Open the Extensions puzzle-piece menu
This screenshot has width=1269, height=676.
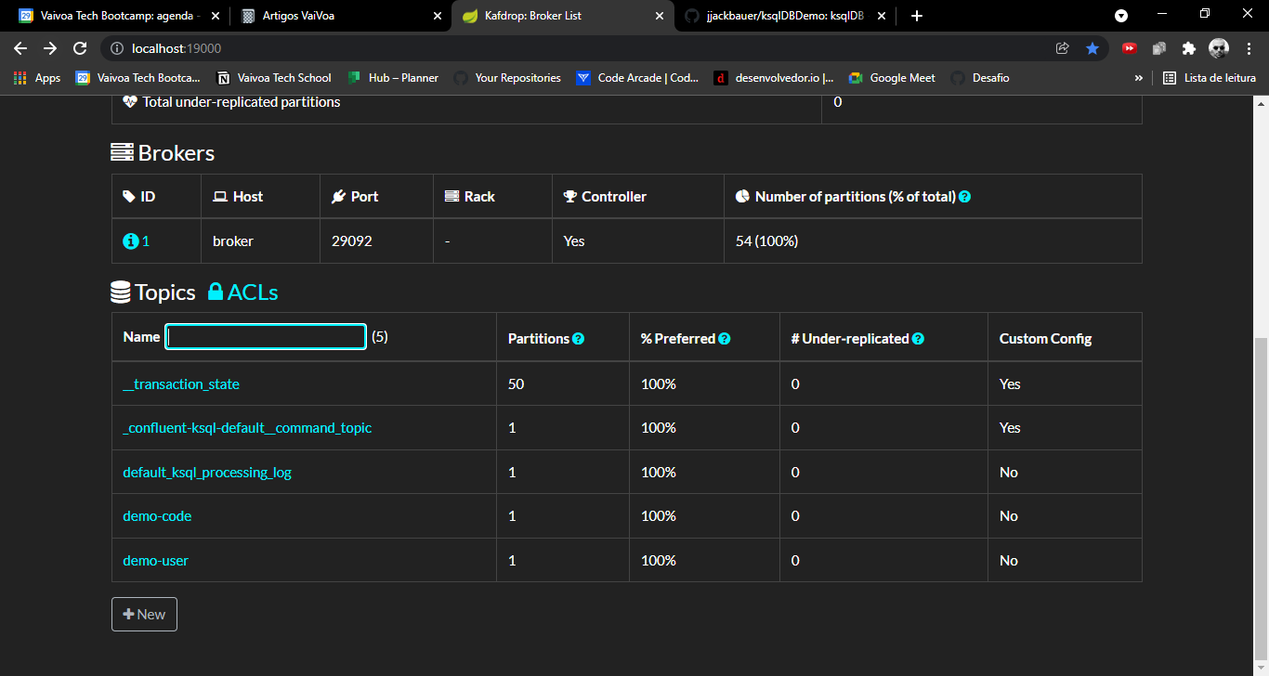pyautogui.click(x=1189, y=48)
